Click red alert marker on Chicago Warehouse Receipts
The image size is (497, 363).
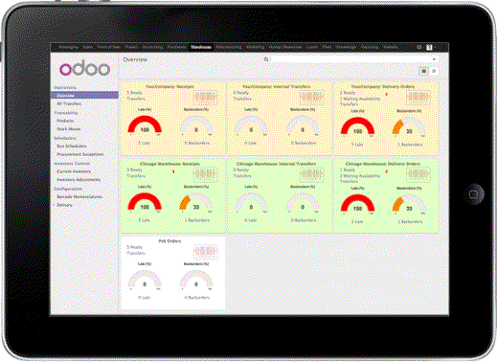(173, 171)
